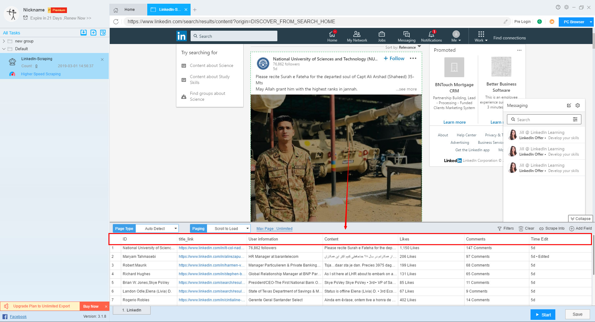Open Maryam Tahmasebi row title link

click(212, 257)
